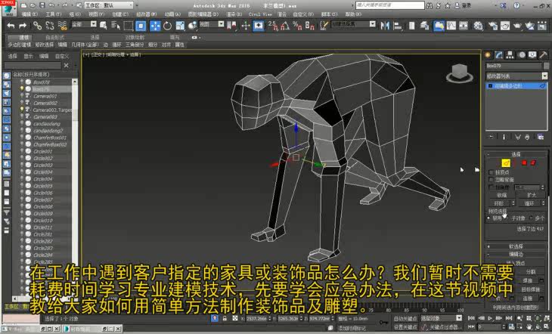The width and height of the screenshot is (552, 334).
Task: Switch to Hierarchy command panel tab
Action: (510, 54)
